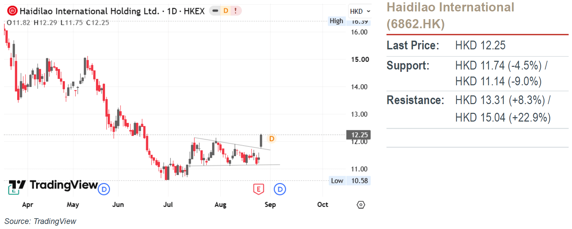The width and height of the screenshot is (572, 229).
Task: Click the 11.00 axis value
Action: (x=359, y=169)
